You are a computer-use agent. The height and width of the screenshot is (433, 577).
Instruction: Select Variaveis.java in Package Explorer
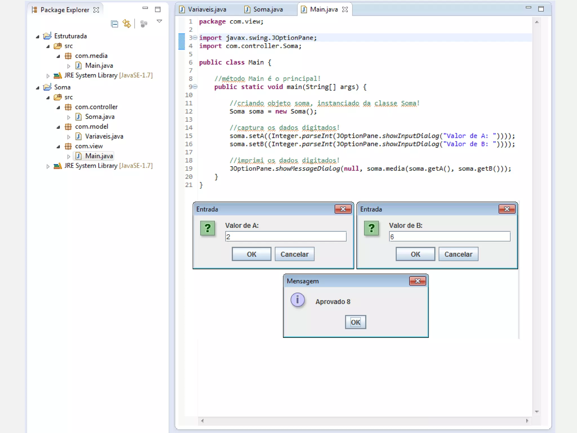click(104, 136)
